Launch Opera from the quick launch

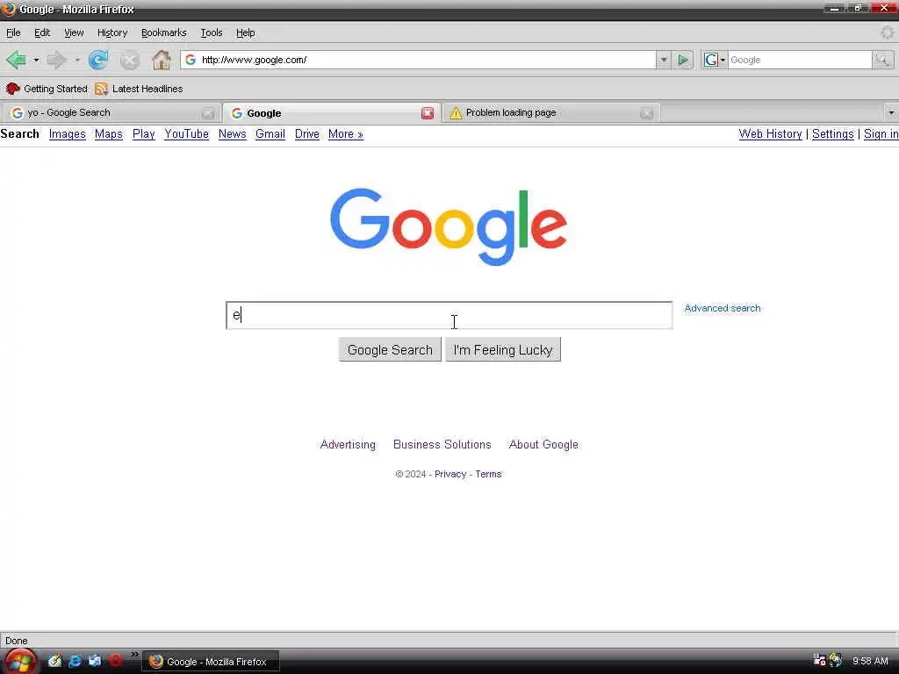(x=115, y=661)
